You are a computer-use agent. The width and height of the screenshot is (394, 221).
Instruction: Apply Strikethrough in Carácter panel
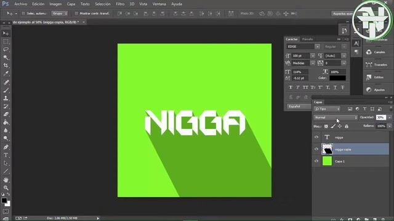point(342,87)
